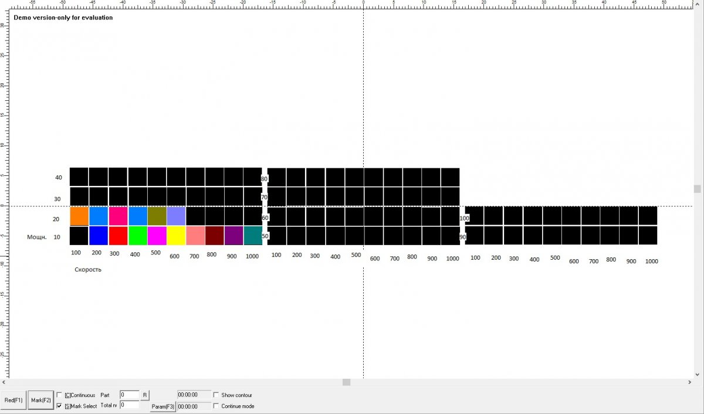Click into the Total number field
This screenshot has height=414, width=704.
(130, 405)
